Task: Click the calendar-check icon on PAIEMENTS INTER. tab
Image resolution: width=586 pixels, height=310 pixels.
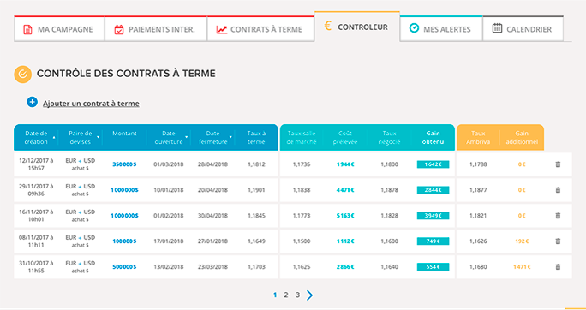Action: click(119, 29)
